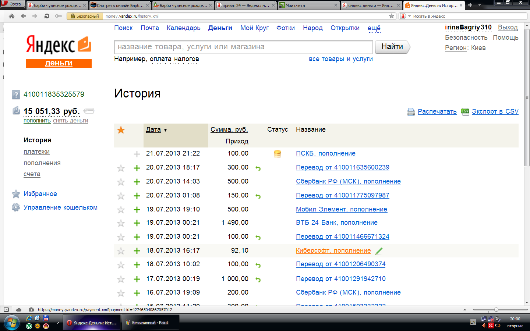Image resolution: width=530 pixels, height=331 pixels.
Task: Open tab list dropdown arrow next to new tab
Action: pos(480,5)
